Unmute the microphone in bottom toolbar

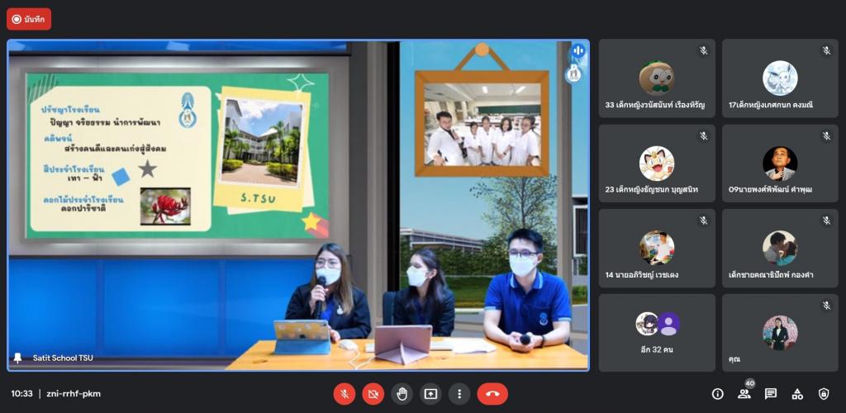(x=345, y=394)
